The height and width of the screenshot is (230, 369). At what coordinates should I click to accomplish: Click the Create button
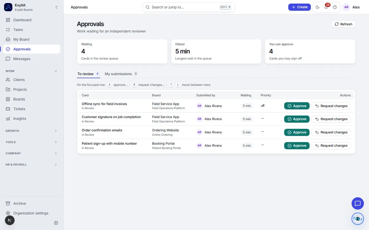[x=300, y=7]
